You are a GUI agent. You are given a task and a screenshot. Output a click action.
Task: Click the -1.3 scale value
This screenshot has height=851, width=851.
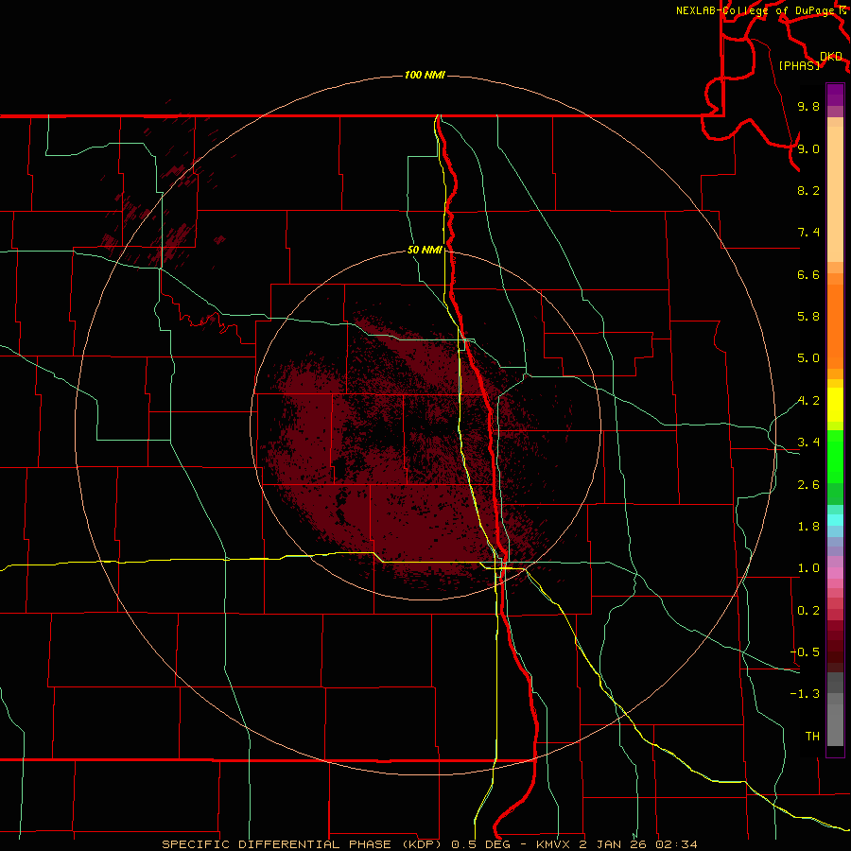[x=805, y=694]
